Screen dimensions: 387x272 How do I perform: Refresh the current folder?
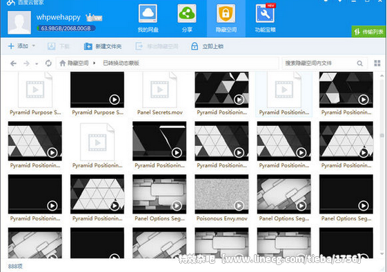(48, 63)
